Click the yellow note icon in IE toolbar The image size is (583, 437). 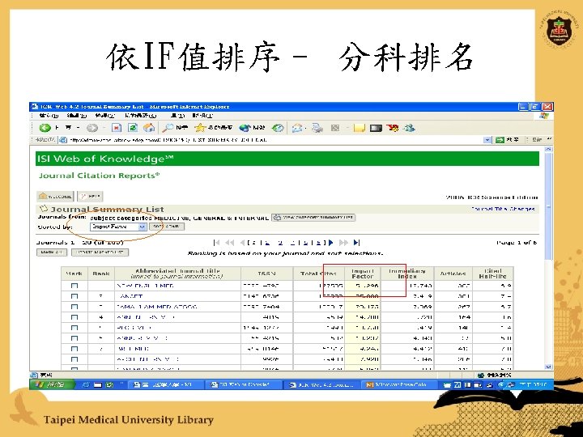tap(360, 128)
